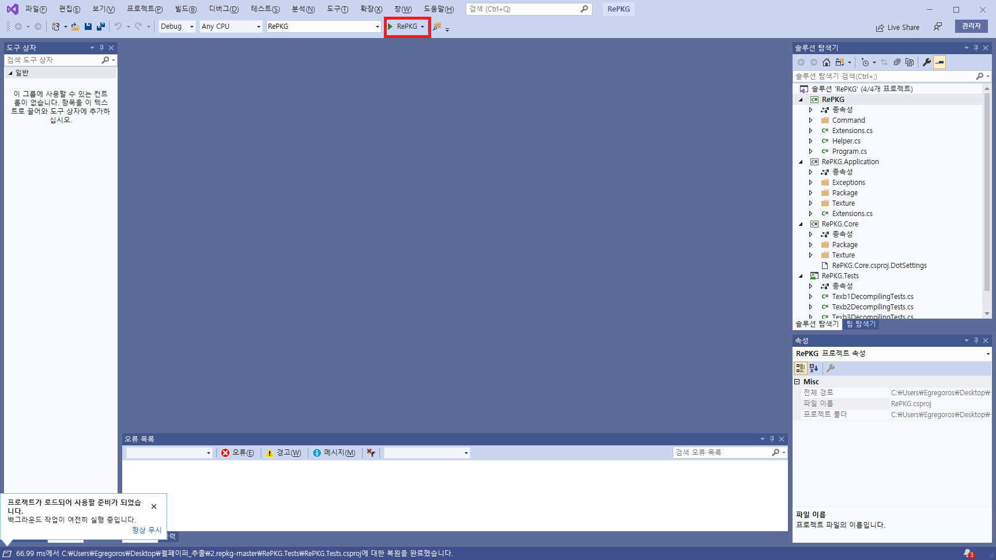Click the Alphabetical sort icon in Properties panel

pyautogui.click(x=814, y=368)
